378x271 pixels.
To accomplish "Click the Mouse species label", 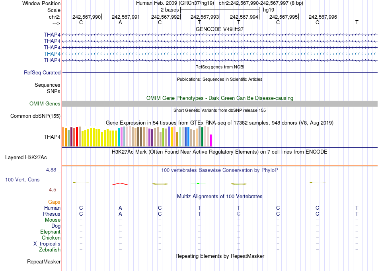I will coord(53,220).
